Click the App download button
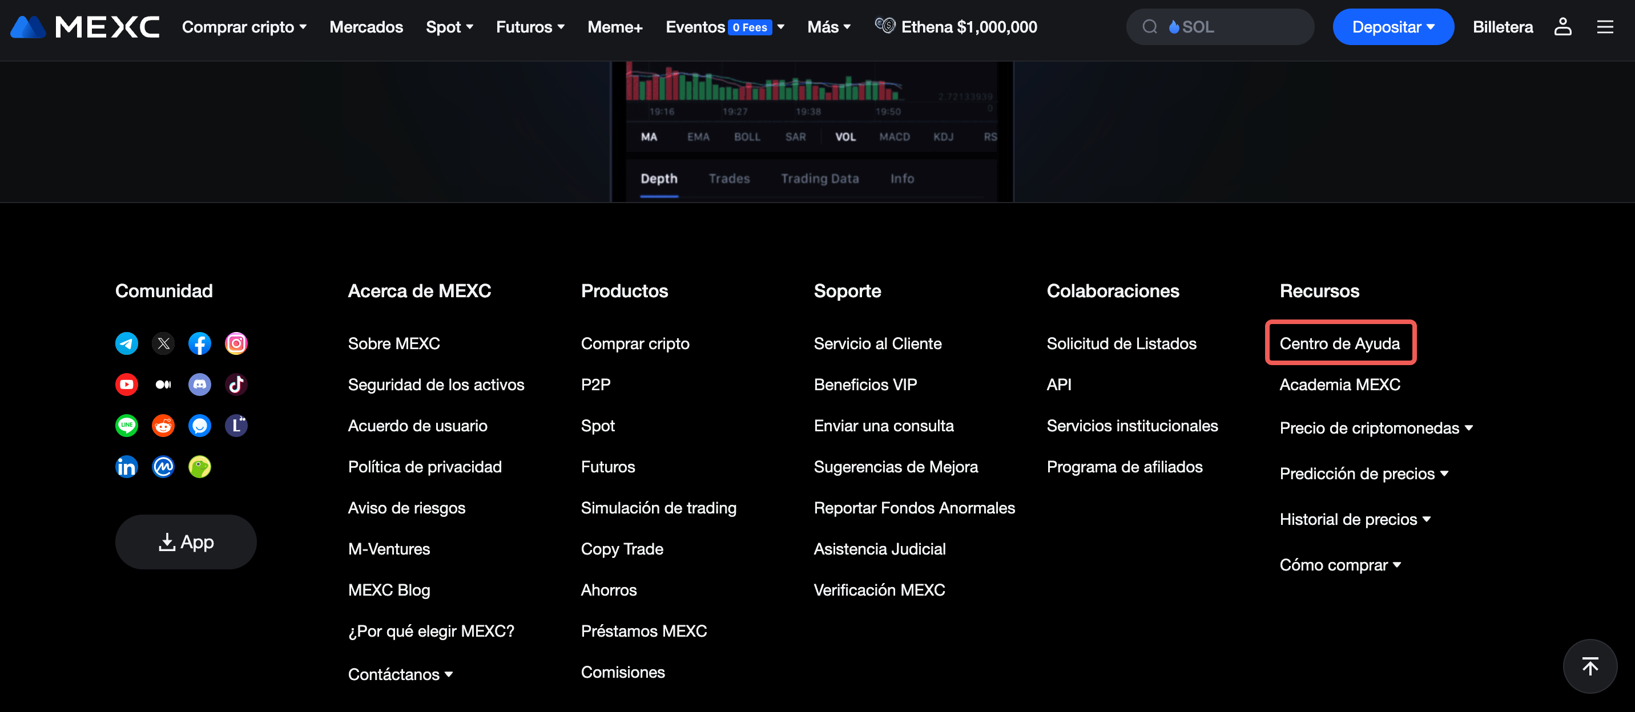This screenshot has width=1635, height=712. tap(186, 542)
